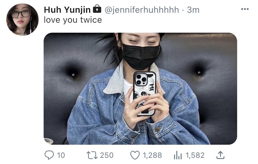Click the padlock protected account icon

97,9
